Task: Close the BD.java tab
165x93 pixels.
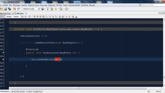Action: 26,13
